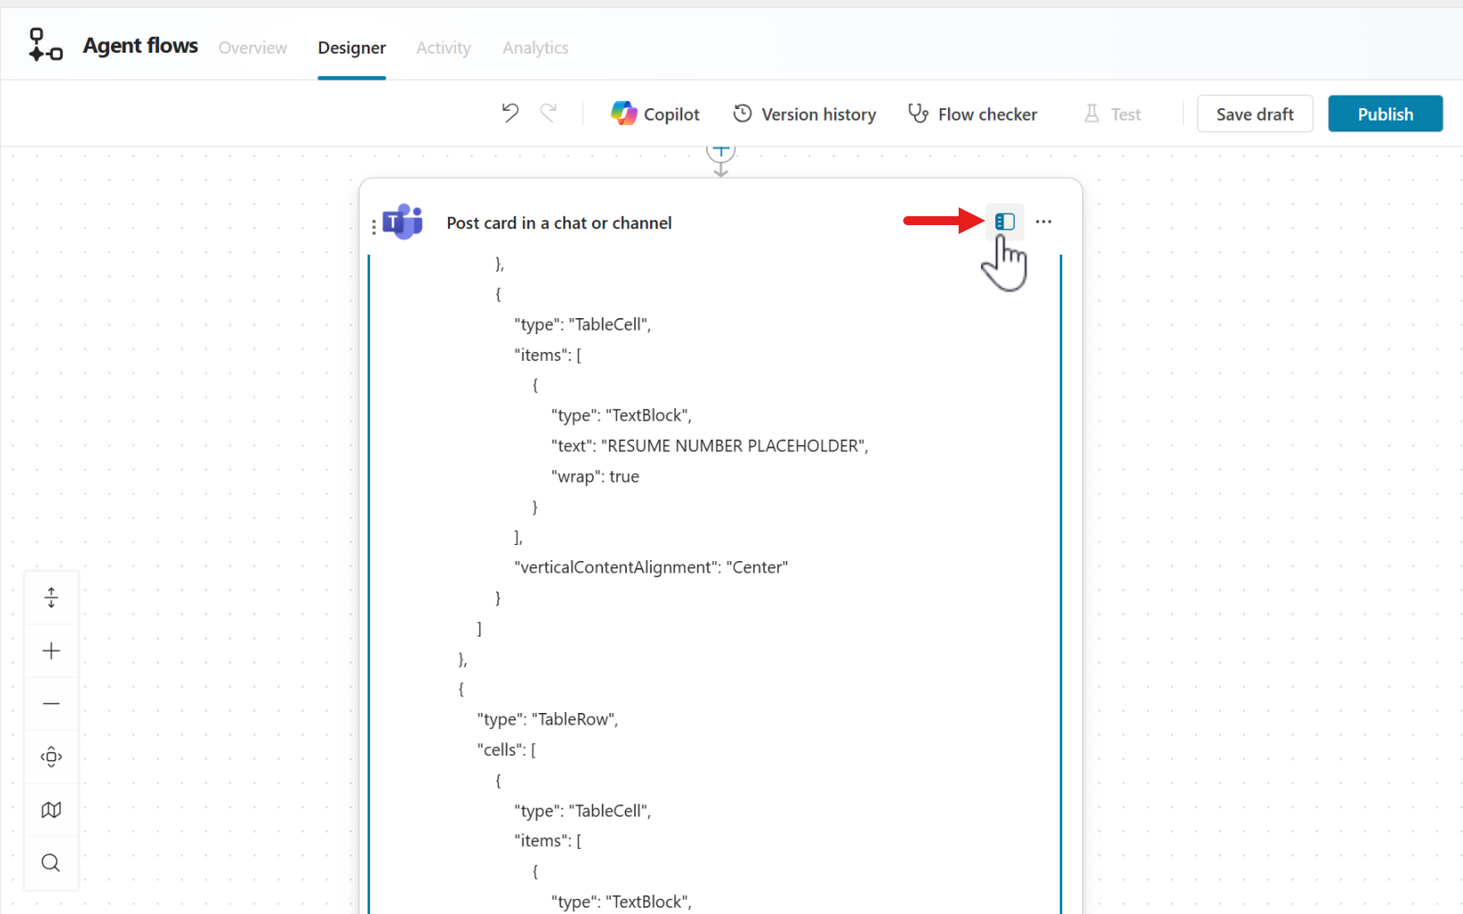This screenshot has height=914, width=1463.
Task: Click the Teams icon on the card
Action: tap(402, 222)
